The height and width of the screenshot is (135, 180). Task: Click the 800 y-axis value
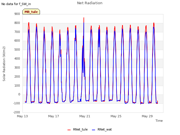point(17,23)
